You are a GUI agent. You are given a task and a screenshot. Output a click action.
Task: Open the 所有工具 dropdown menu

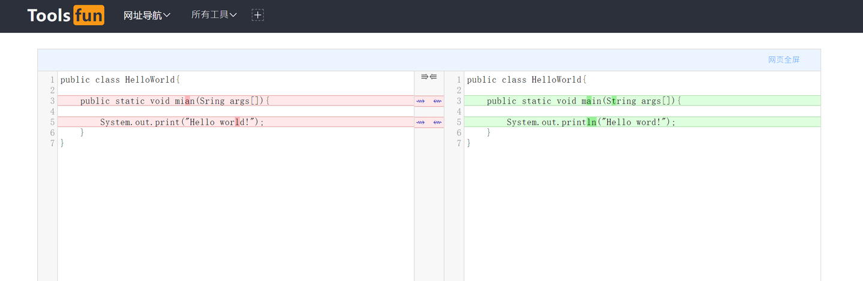(x=214, y=15)
